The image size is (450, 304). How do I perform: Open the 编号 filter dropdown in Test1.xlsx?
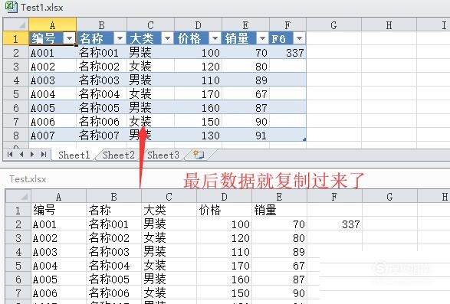69,38
